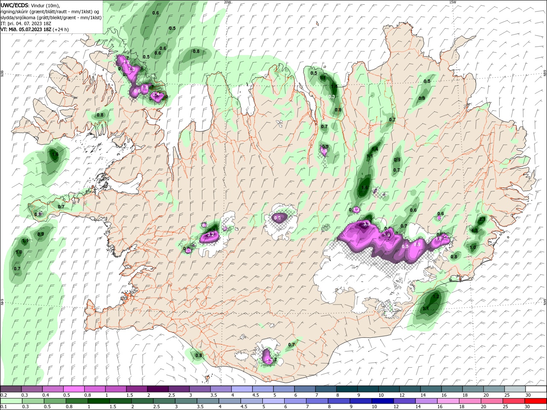Click the '20W' longitude label
Image resolution: width=547 pixels, height=410 pixels.
coord(227,2)
